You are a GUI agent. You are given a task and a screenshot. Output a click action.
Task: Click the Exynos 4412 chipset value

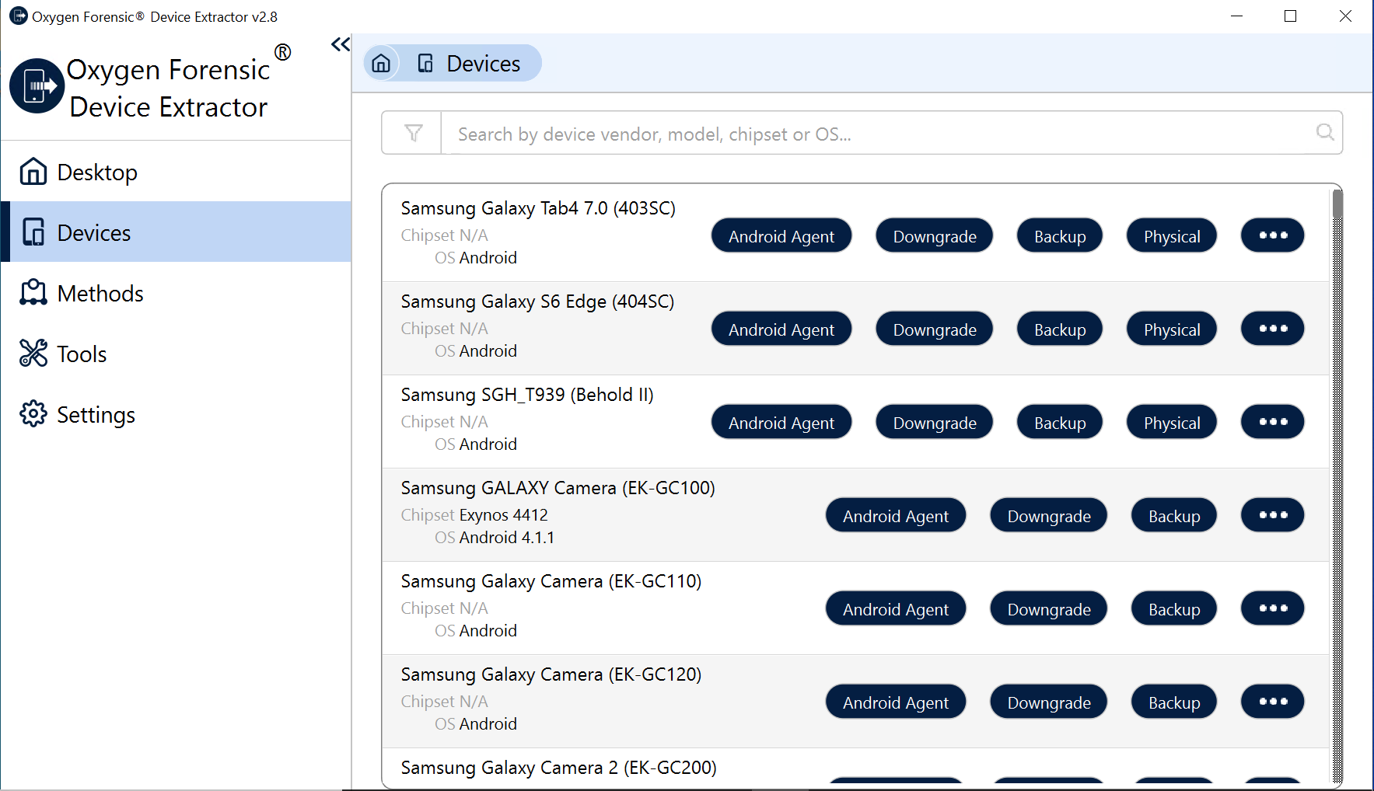click(x=504, y=515)
